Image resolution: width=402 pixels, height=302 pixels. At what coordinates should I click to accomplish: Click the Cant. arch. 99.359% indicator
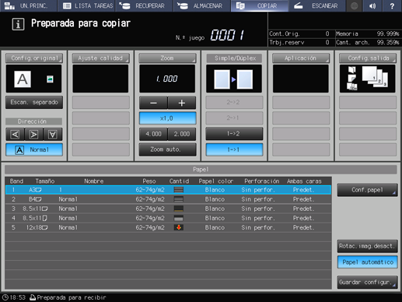click(x=368, y=42)
